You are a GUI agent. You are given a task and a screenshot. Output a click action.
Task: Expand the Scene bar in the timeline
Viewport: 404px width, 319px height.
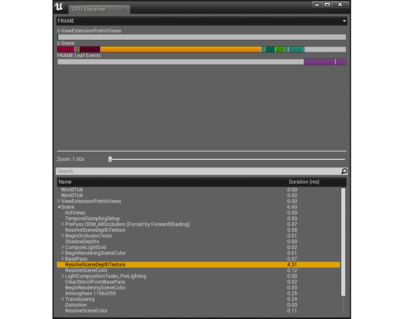59,44
